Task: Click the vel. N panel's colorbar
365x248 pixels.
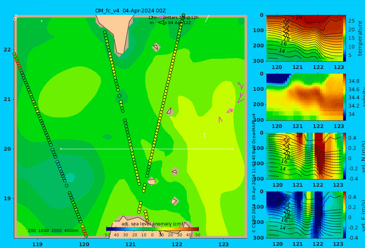Action: 344,156
